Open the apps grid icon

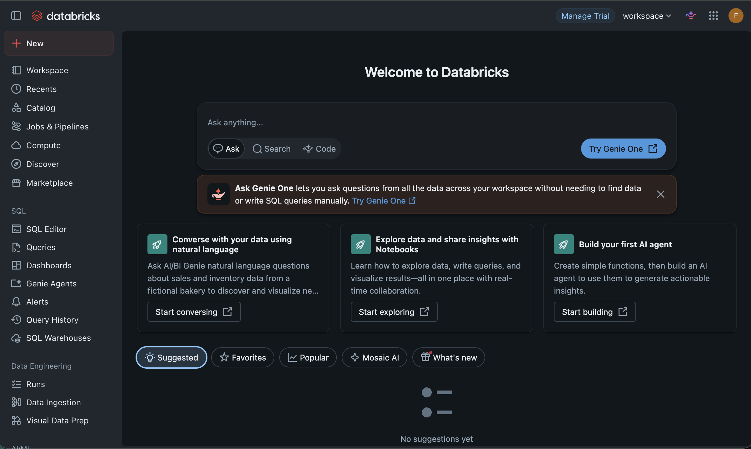(x=713, y=16)
